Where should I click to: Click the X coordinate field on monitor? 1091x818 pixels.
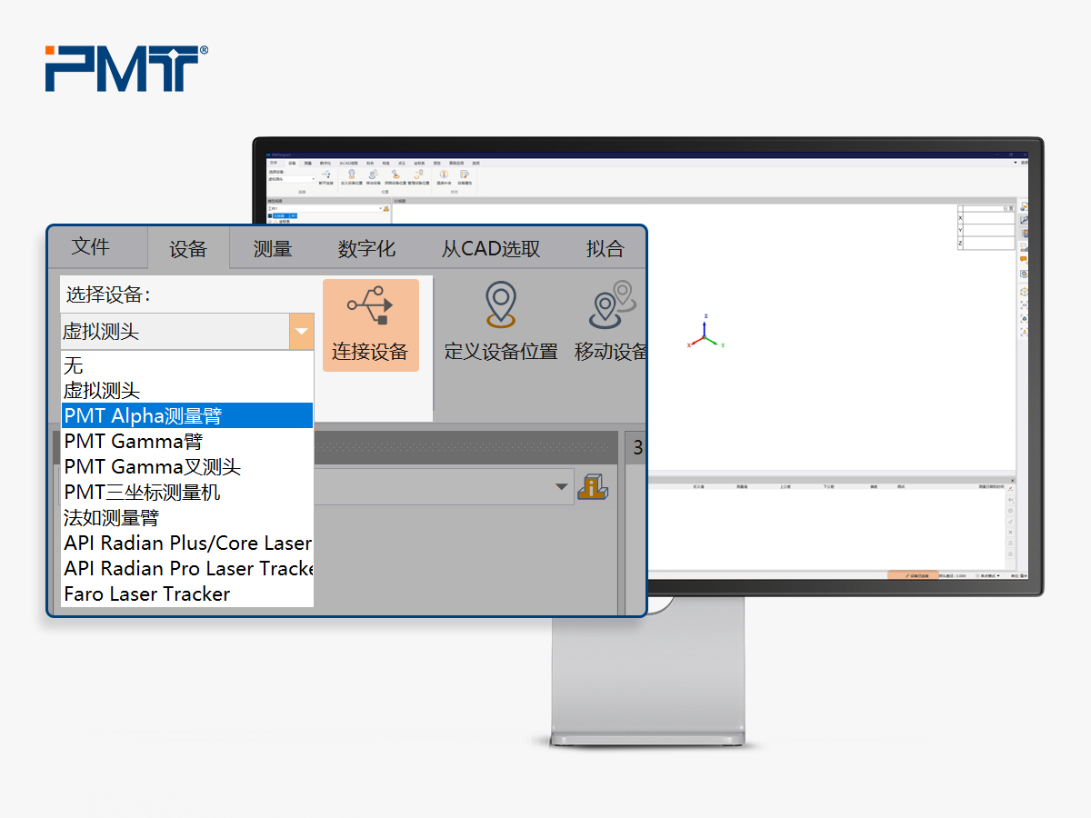[x=989, y=218]
